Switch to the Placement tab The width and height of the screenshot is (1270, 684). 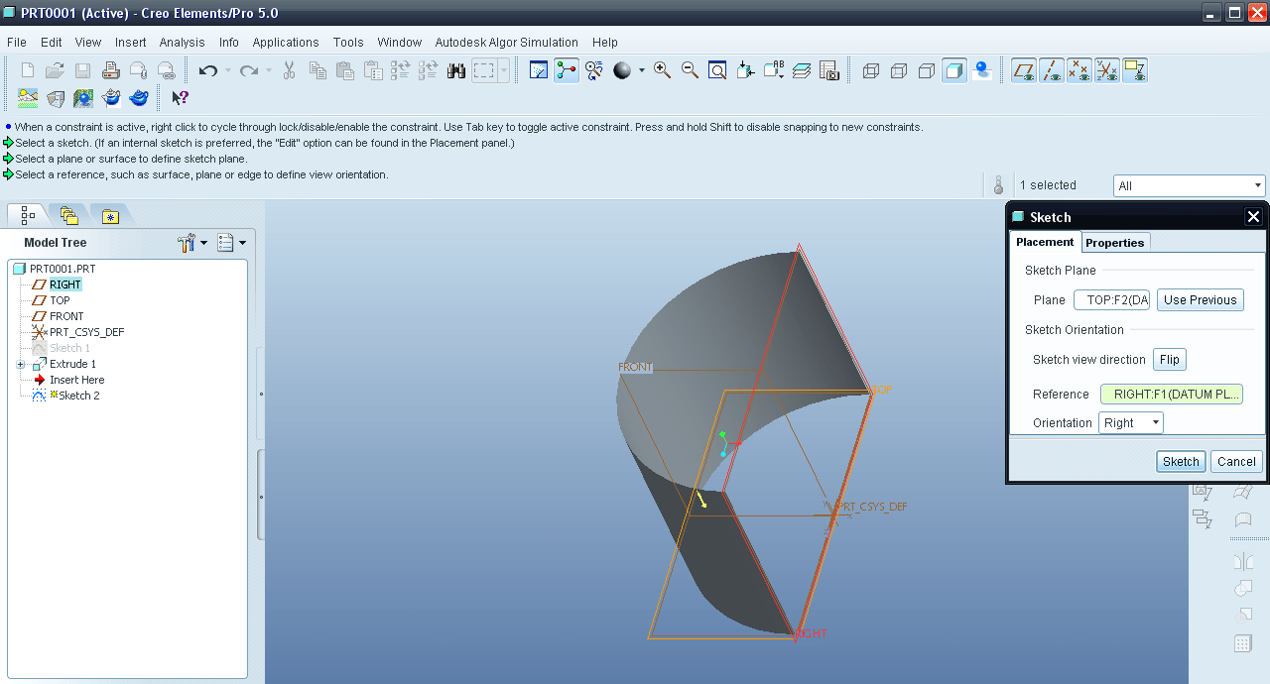click(1045, 242)
